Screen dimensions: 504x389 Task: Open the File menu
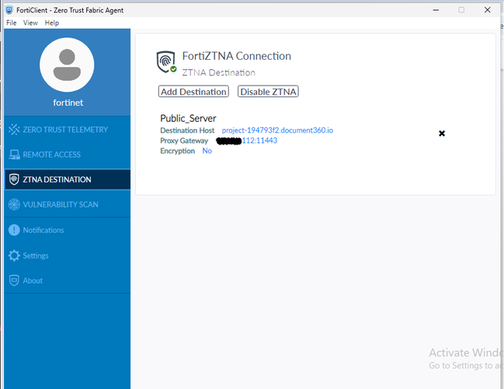[11, 23]
